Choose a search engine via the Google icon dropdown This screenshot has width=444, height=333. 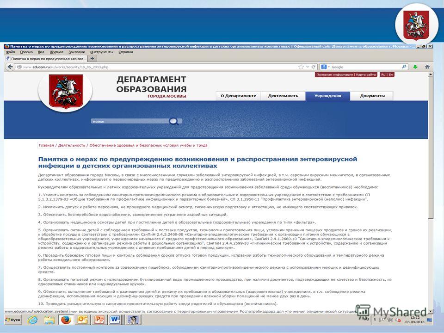point(325,67)
